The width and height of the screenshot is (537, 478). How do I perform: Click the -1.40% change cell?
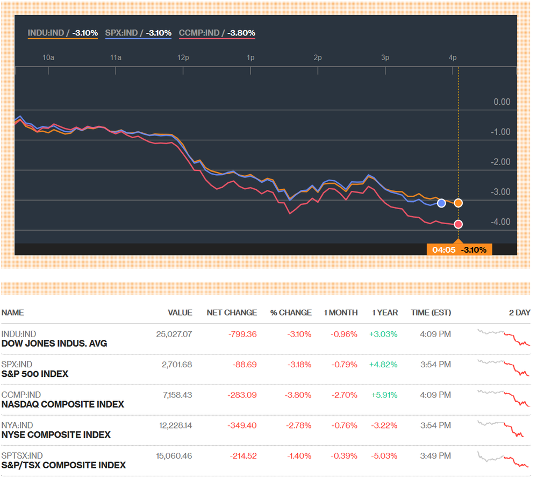point(299,456)
